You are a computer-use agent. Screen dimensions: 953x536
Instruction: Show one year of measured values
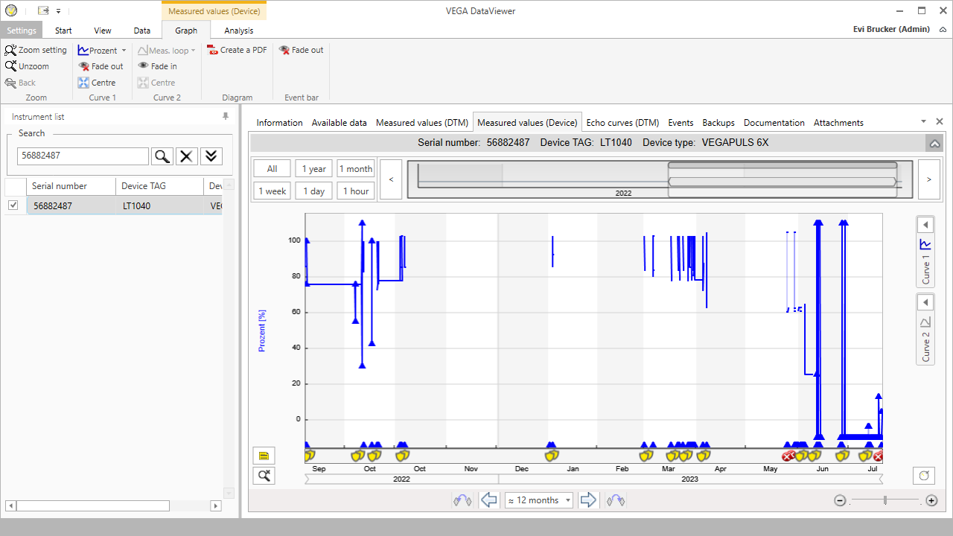click(x=313, y=168)
